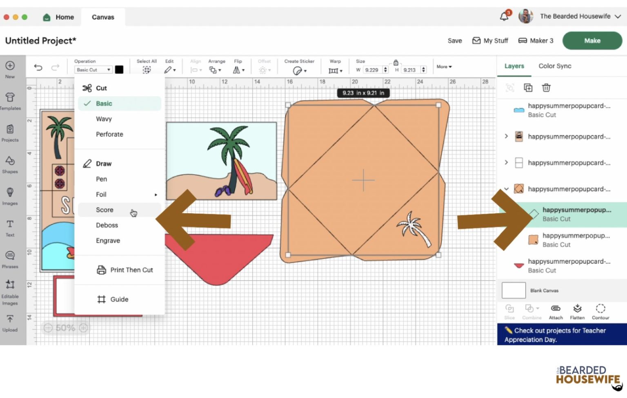627x398 pixels.
Task: Click the undo arrow
Action: click(38, 68)
